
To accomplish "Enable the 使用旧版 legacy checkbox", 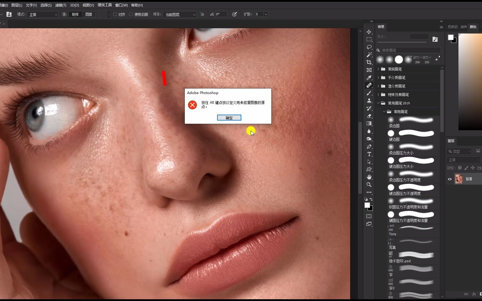I will point(131,14).
